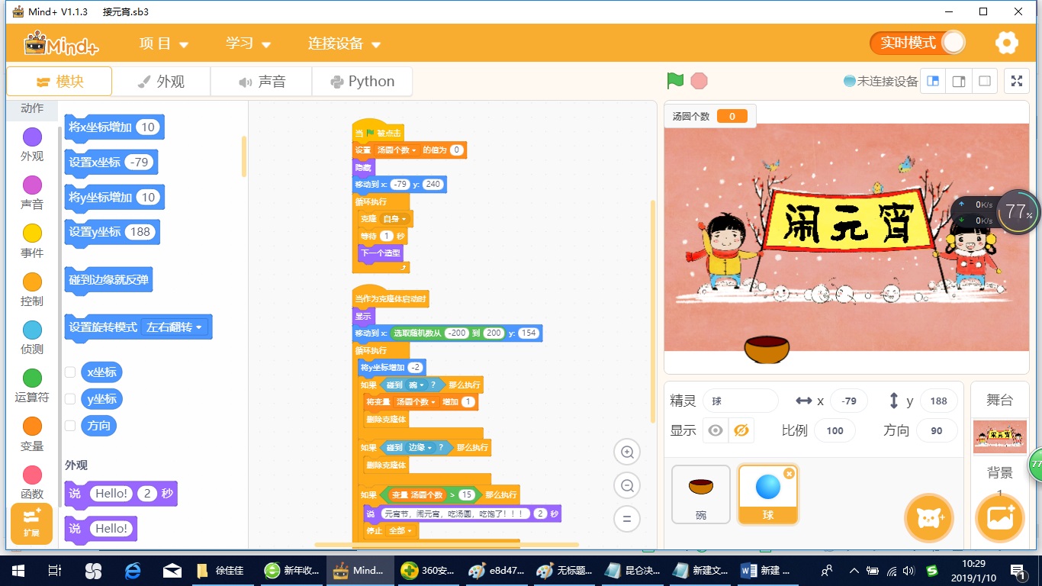
Task: Switch to the 模块 tab
Action: pos(59,82)
